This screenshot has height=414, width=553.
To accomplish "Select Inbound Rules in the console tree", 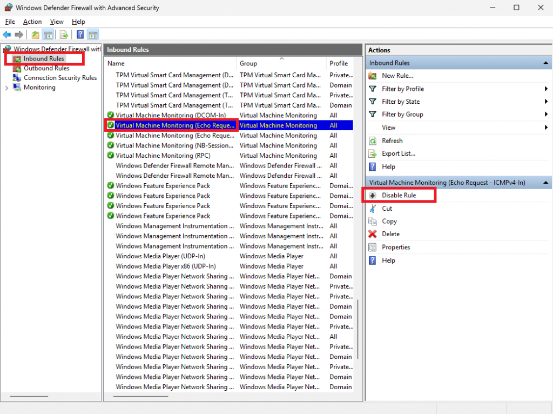I will [44, 58].
